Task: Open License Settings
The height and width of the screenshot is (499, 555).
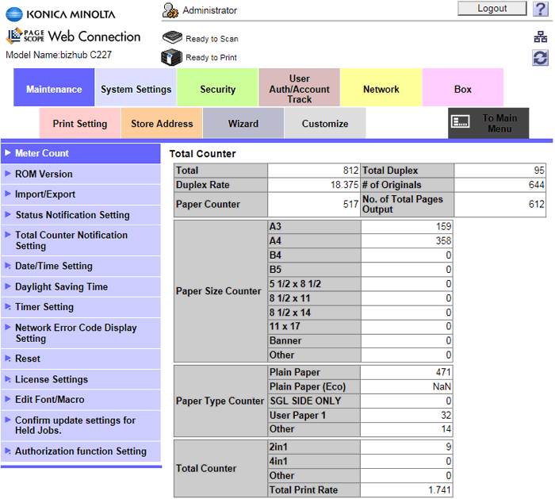Action: coord(81,379)
